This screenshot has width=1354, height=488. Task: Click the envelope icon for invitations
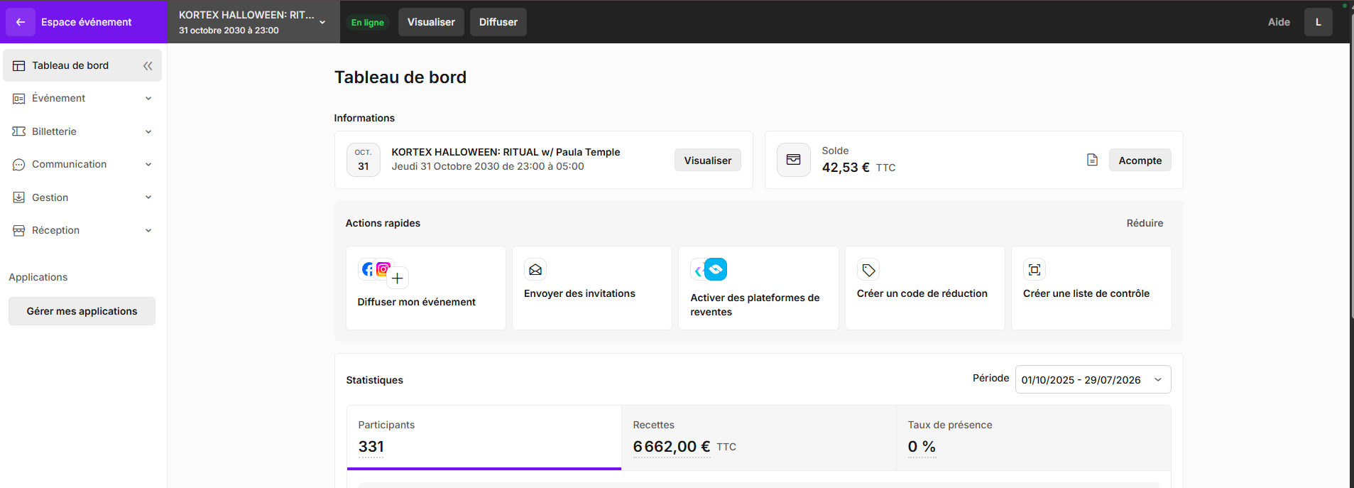coord(535,270)
